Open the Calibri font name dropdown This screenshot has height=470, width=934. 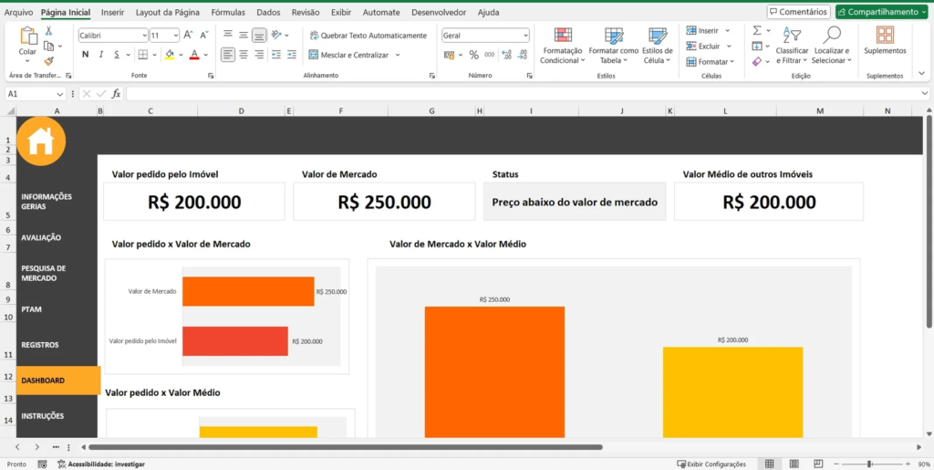(x=112, y=35)
